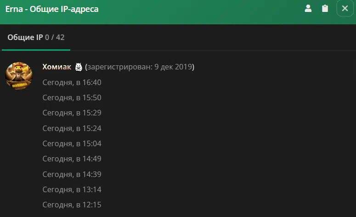Switch to the Общие IP 0 / 42 tab
The width and height of the screenshot is (356, 217).
pos(36,37)
